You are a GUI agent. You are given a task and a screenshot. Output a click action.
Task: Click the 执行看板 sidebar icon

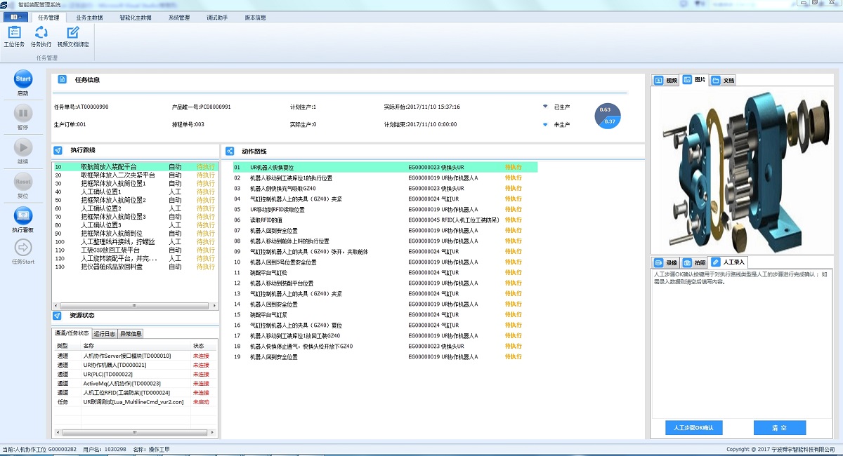23,215
